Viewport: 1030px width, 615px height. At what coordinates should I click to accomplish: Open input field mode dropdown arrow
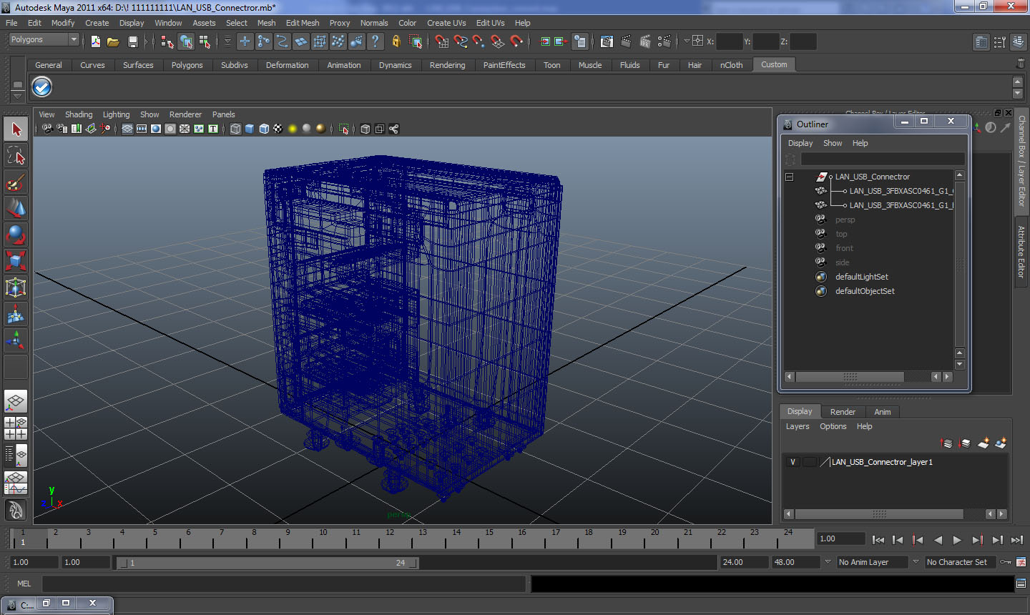tap(686, 41)
